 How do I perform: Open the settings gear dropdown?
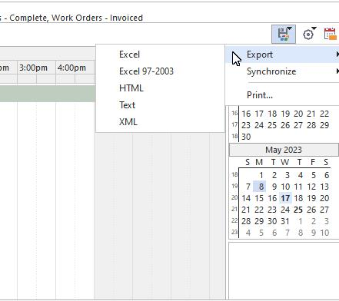pyautogui.click(x=309, y=34)
